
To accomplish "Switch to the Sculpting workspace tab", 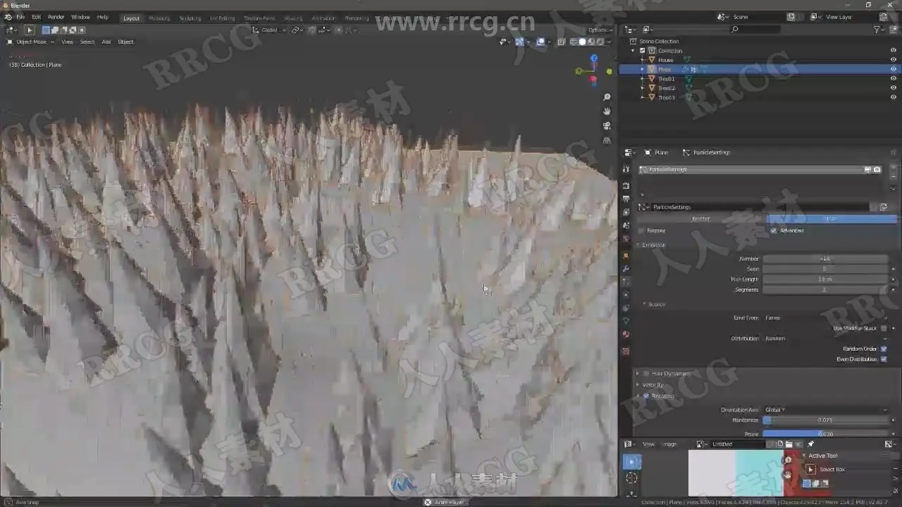I will point(190,18).
